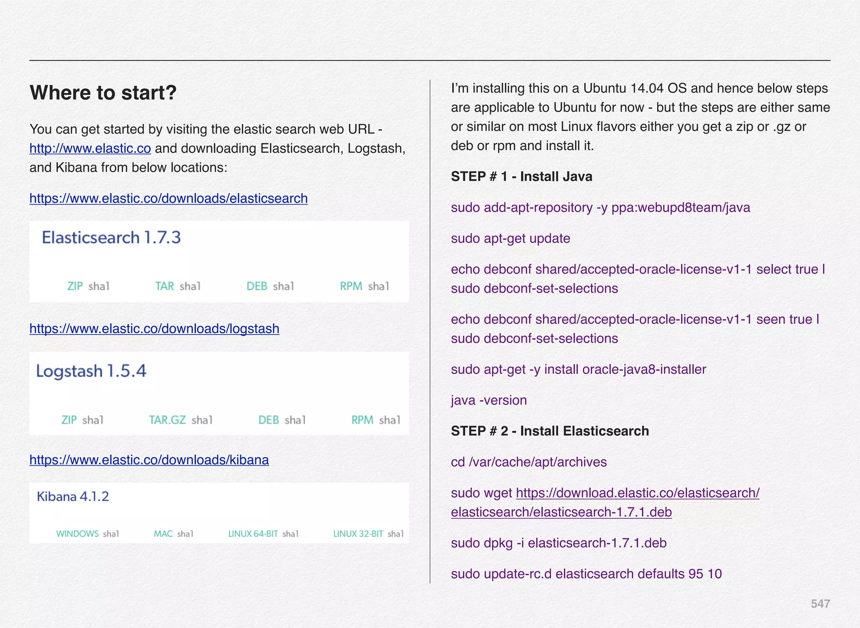Click RPM under Elasticsearch 1.7.3

(351, 286)
